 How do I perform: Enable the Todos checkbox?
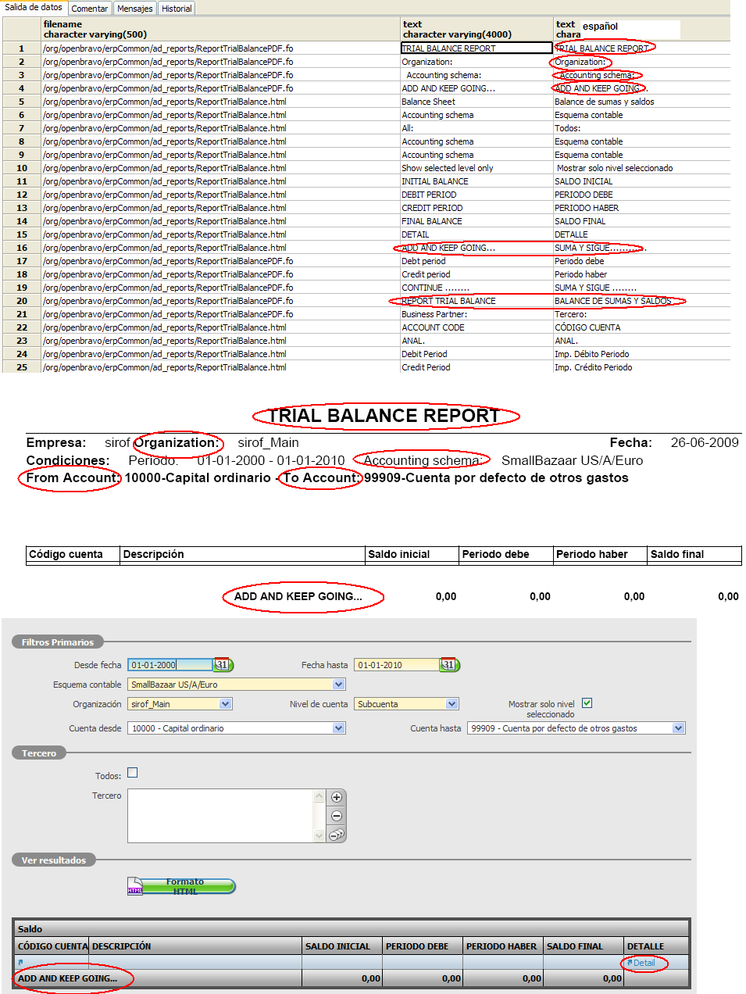(x=132, y=773)
